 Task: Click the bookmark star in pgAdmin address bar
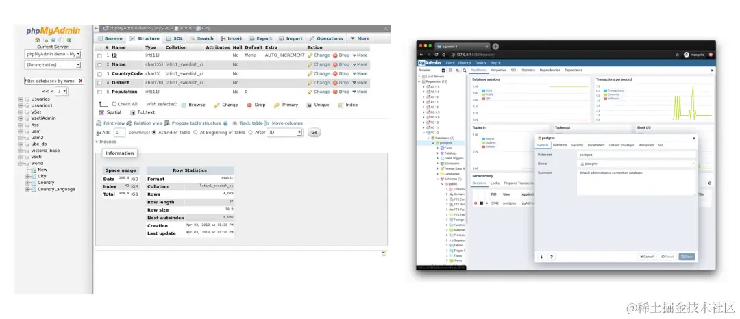677,55
